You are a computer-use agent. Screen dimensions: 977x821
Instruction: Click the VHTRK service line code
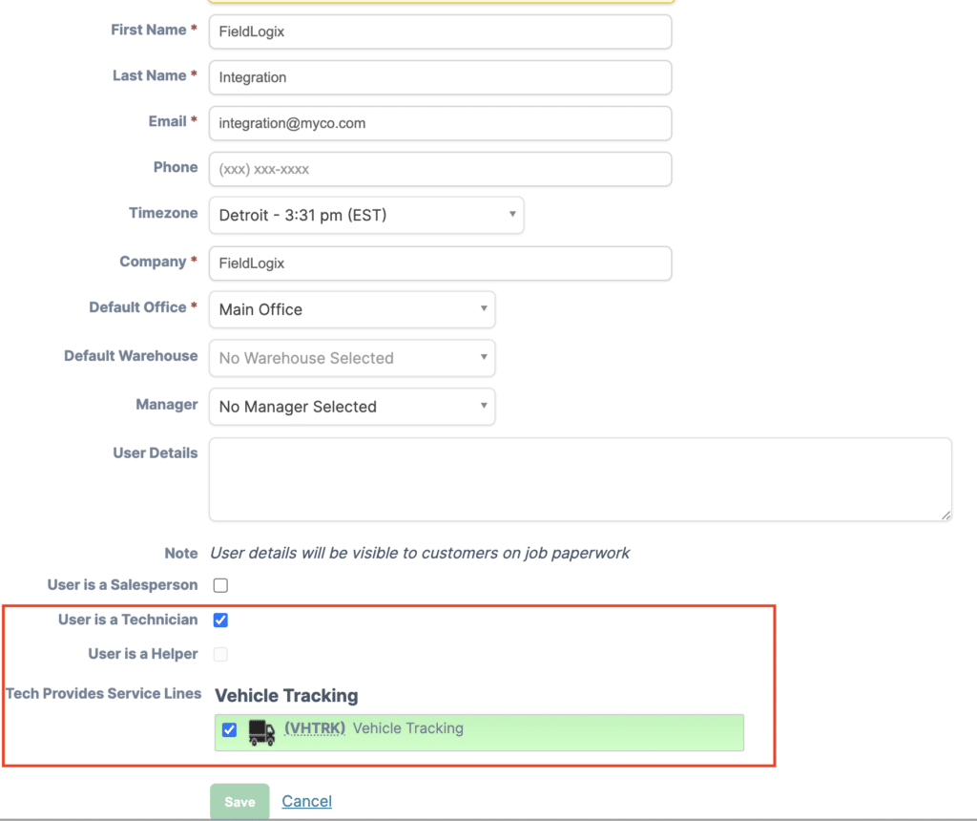click(x=314, y=728)
